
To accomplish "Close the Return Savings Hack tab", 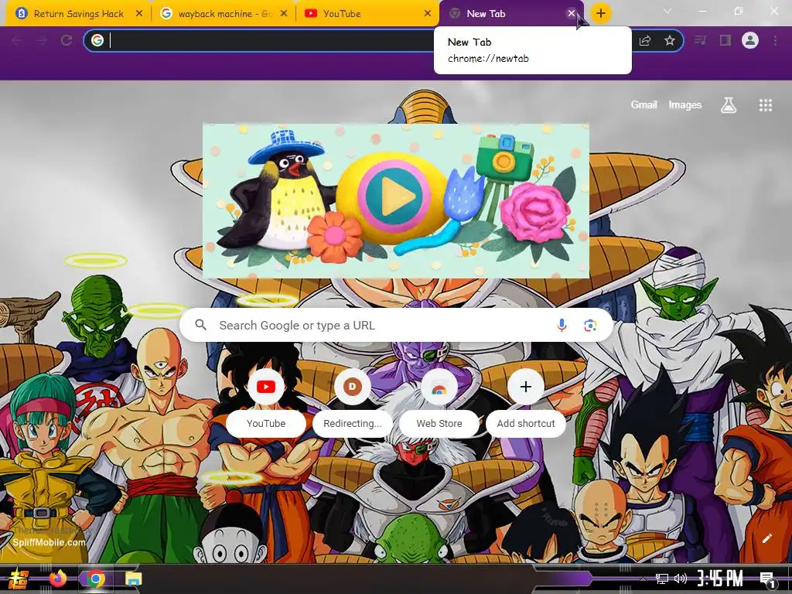I will 139,14.
